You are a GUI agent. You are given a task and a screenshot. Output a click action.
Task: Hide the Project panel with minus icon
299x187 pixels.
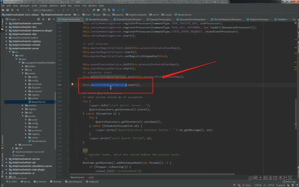click(x=54, y=19)
